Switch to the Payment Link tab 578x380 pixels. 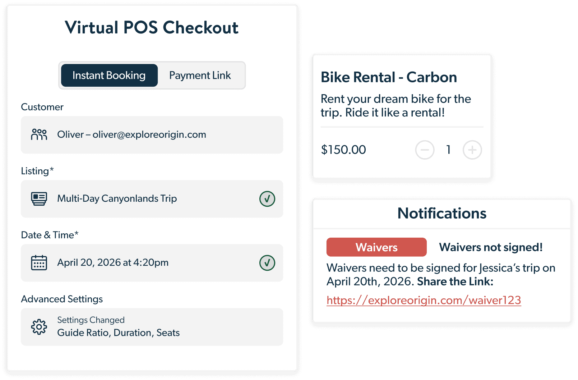click(200, 75)
